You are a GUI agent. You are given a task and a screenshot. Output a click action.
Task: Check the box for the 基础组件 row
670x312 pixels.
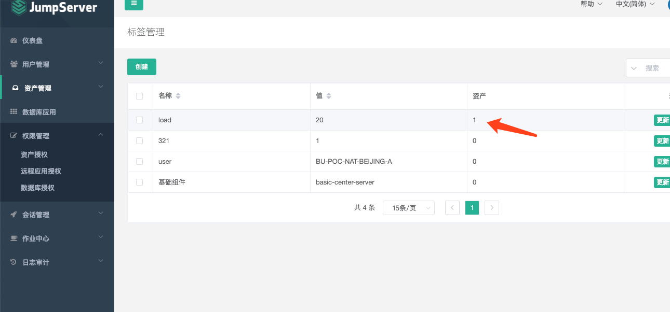[139, 182]
